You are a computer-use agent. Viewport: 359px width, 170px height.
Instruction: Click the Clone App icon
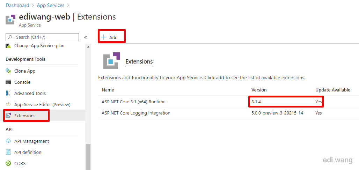[8, 71]
